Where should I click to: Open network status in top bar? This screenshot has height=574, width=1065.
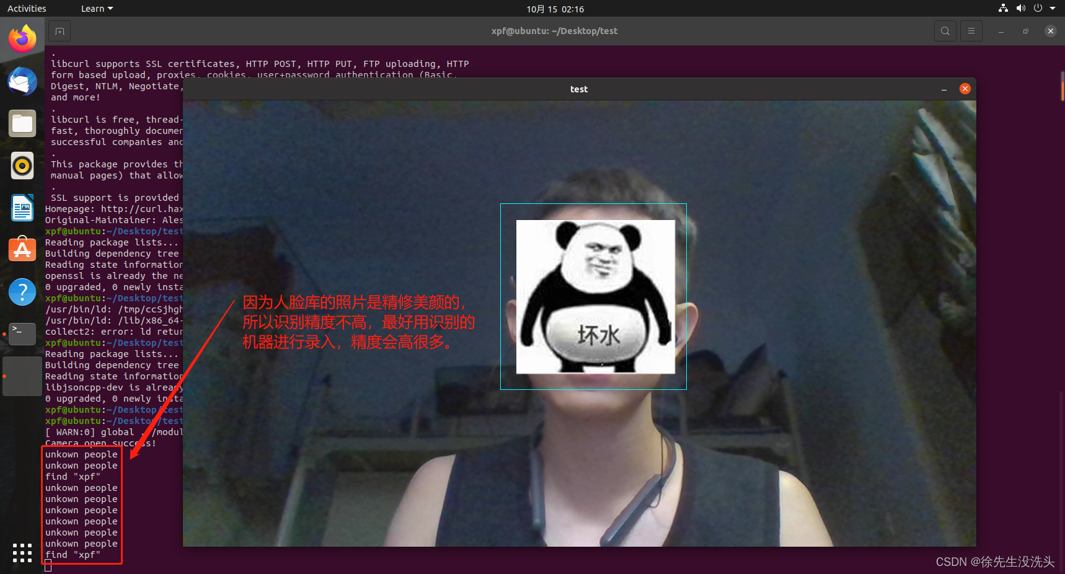point(1003,9)
